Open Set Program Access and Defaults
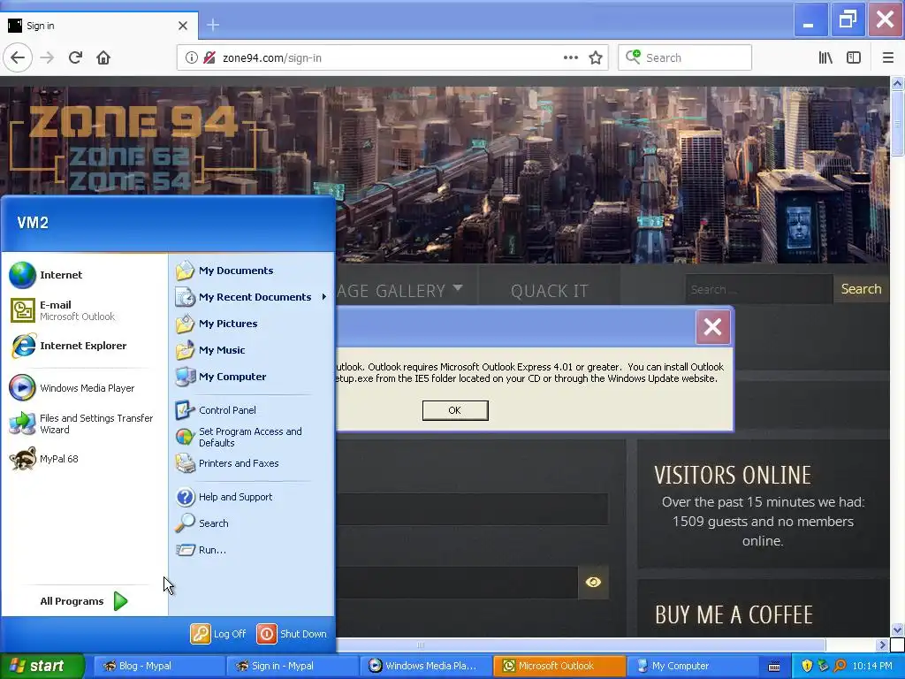Viewport: 905px width, 679px height. tap(252, 437)
